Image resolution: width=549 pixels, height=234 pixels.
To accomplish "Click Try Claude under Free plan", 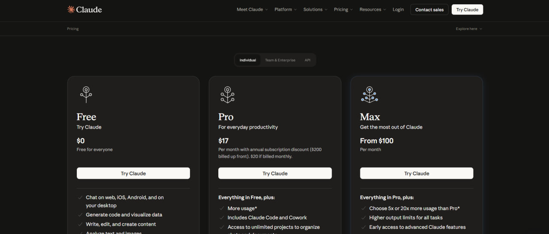I will tap(133, 173).
